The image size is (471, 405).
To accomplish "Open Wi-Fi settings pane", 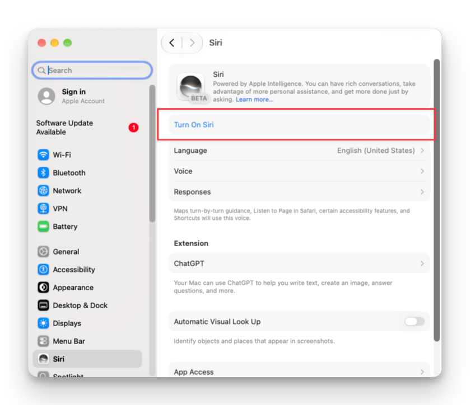I will (87, 155).
